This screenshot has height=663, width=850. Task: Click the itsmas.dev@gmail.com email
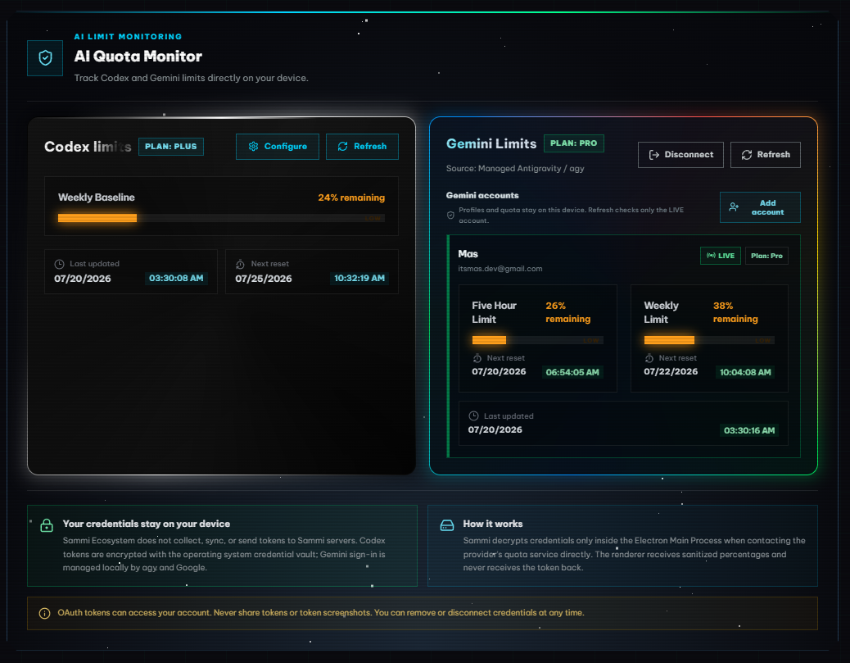pyautogui.click(x=500, y=269)
